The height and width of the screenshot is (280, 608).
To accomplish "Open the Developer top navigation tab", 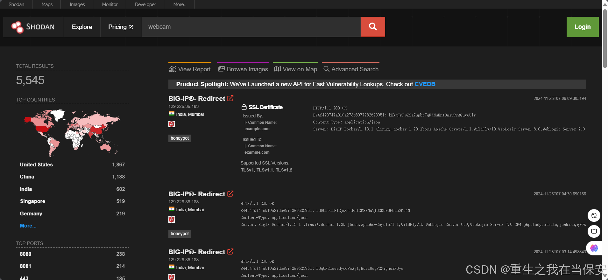I will coord(145,4).
